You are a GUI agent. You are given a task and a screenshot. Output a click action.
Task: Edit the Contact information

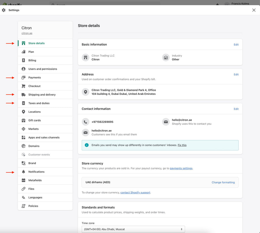click(x=236, y=109)
